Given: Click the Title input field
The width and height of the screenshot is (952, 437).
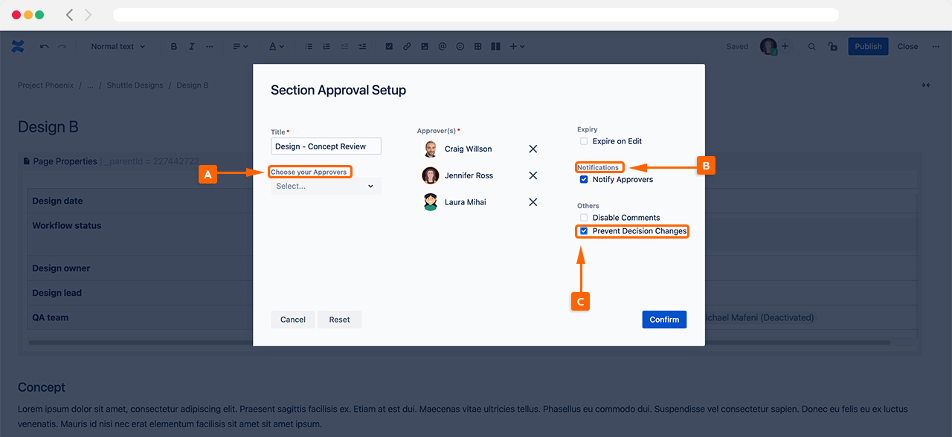Looking at the screenshot, I should [326, 146].
